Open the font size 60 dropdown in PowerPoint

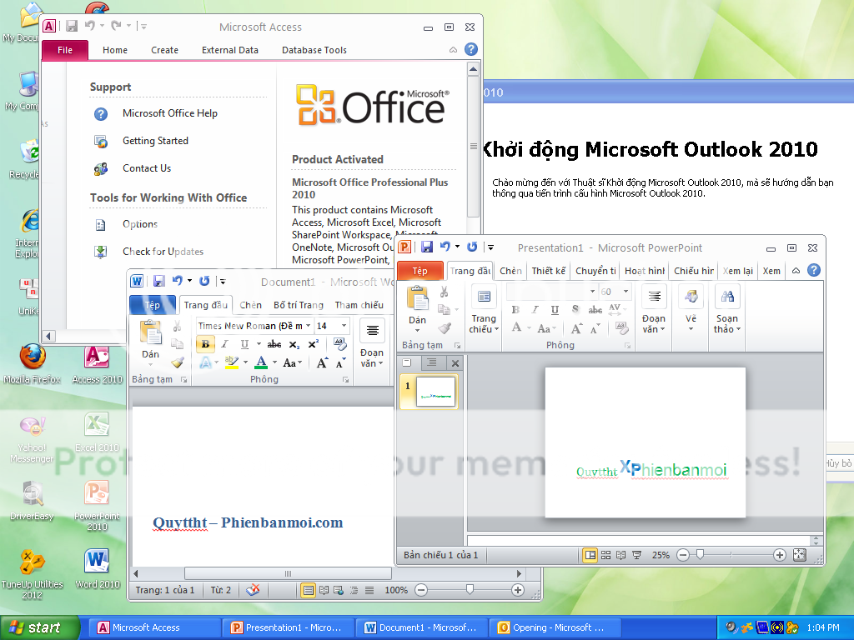click(x=625, y=292)
